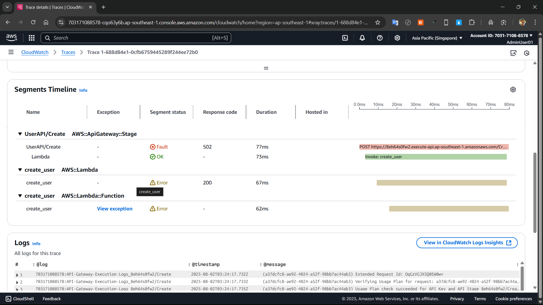View site information icon in address bar

point(61,22)
